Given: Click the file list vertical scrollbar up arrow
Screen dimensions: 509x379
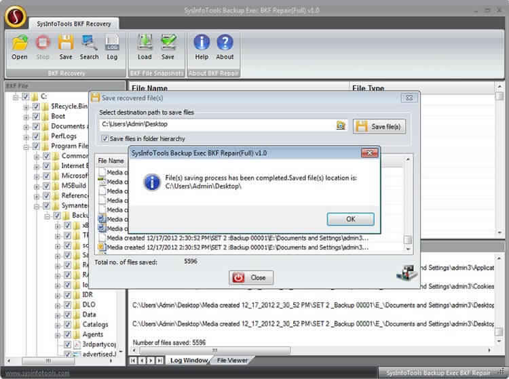Looking at the screenshot, I should click(499, 87).
